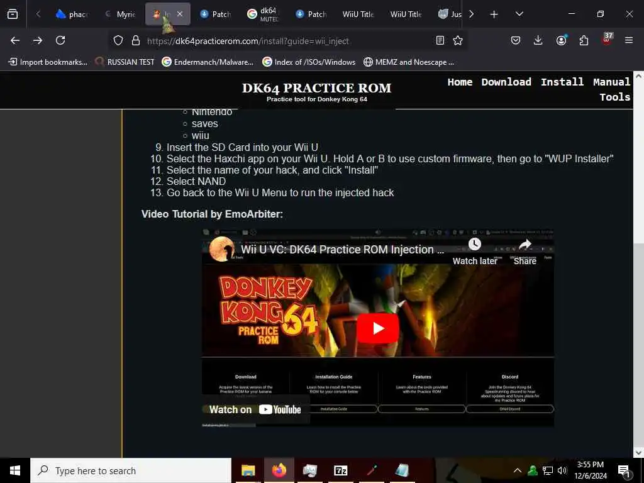Click the taskbar Type here to search box
644x483 pixels.
pyautogui.click(x=131, y=470)
